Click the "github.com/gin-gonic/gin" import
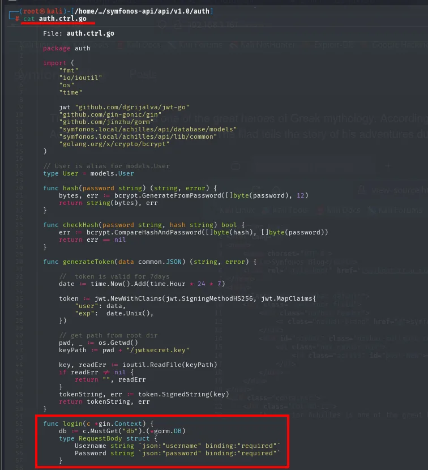 coord(110,114)
